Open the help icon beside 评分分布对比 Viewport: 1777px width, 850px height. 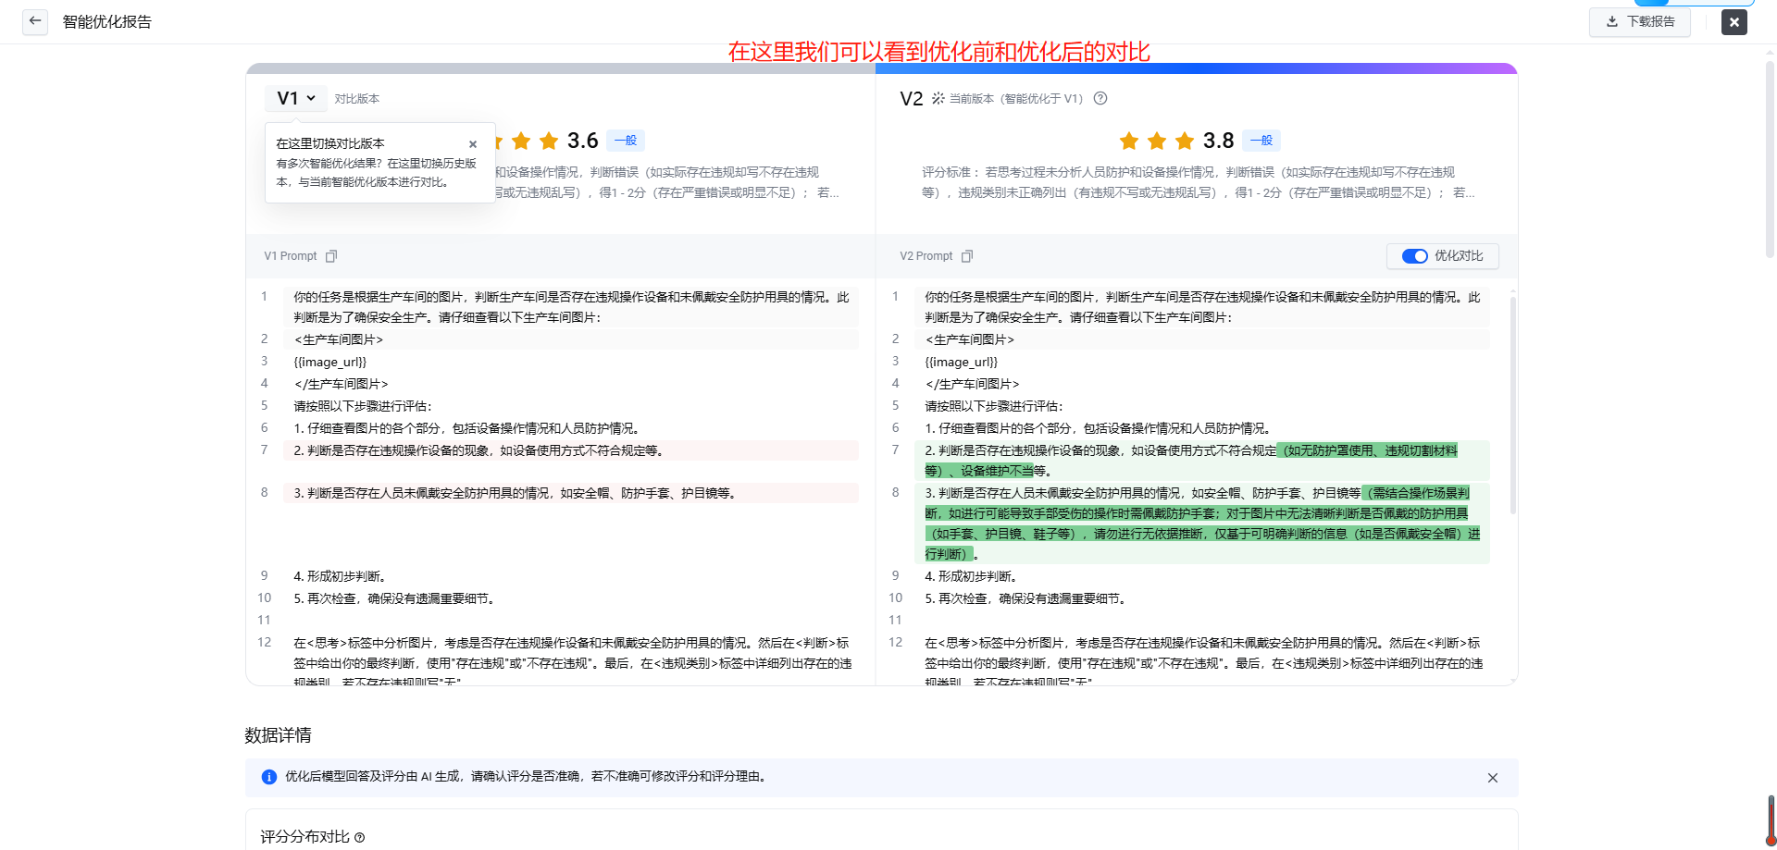tap(360, 838)
